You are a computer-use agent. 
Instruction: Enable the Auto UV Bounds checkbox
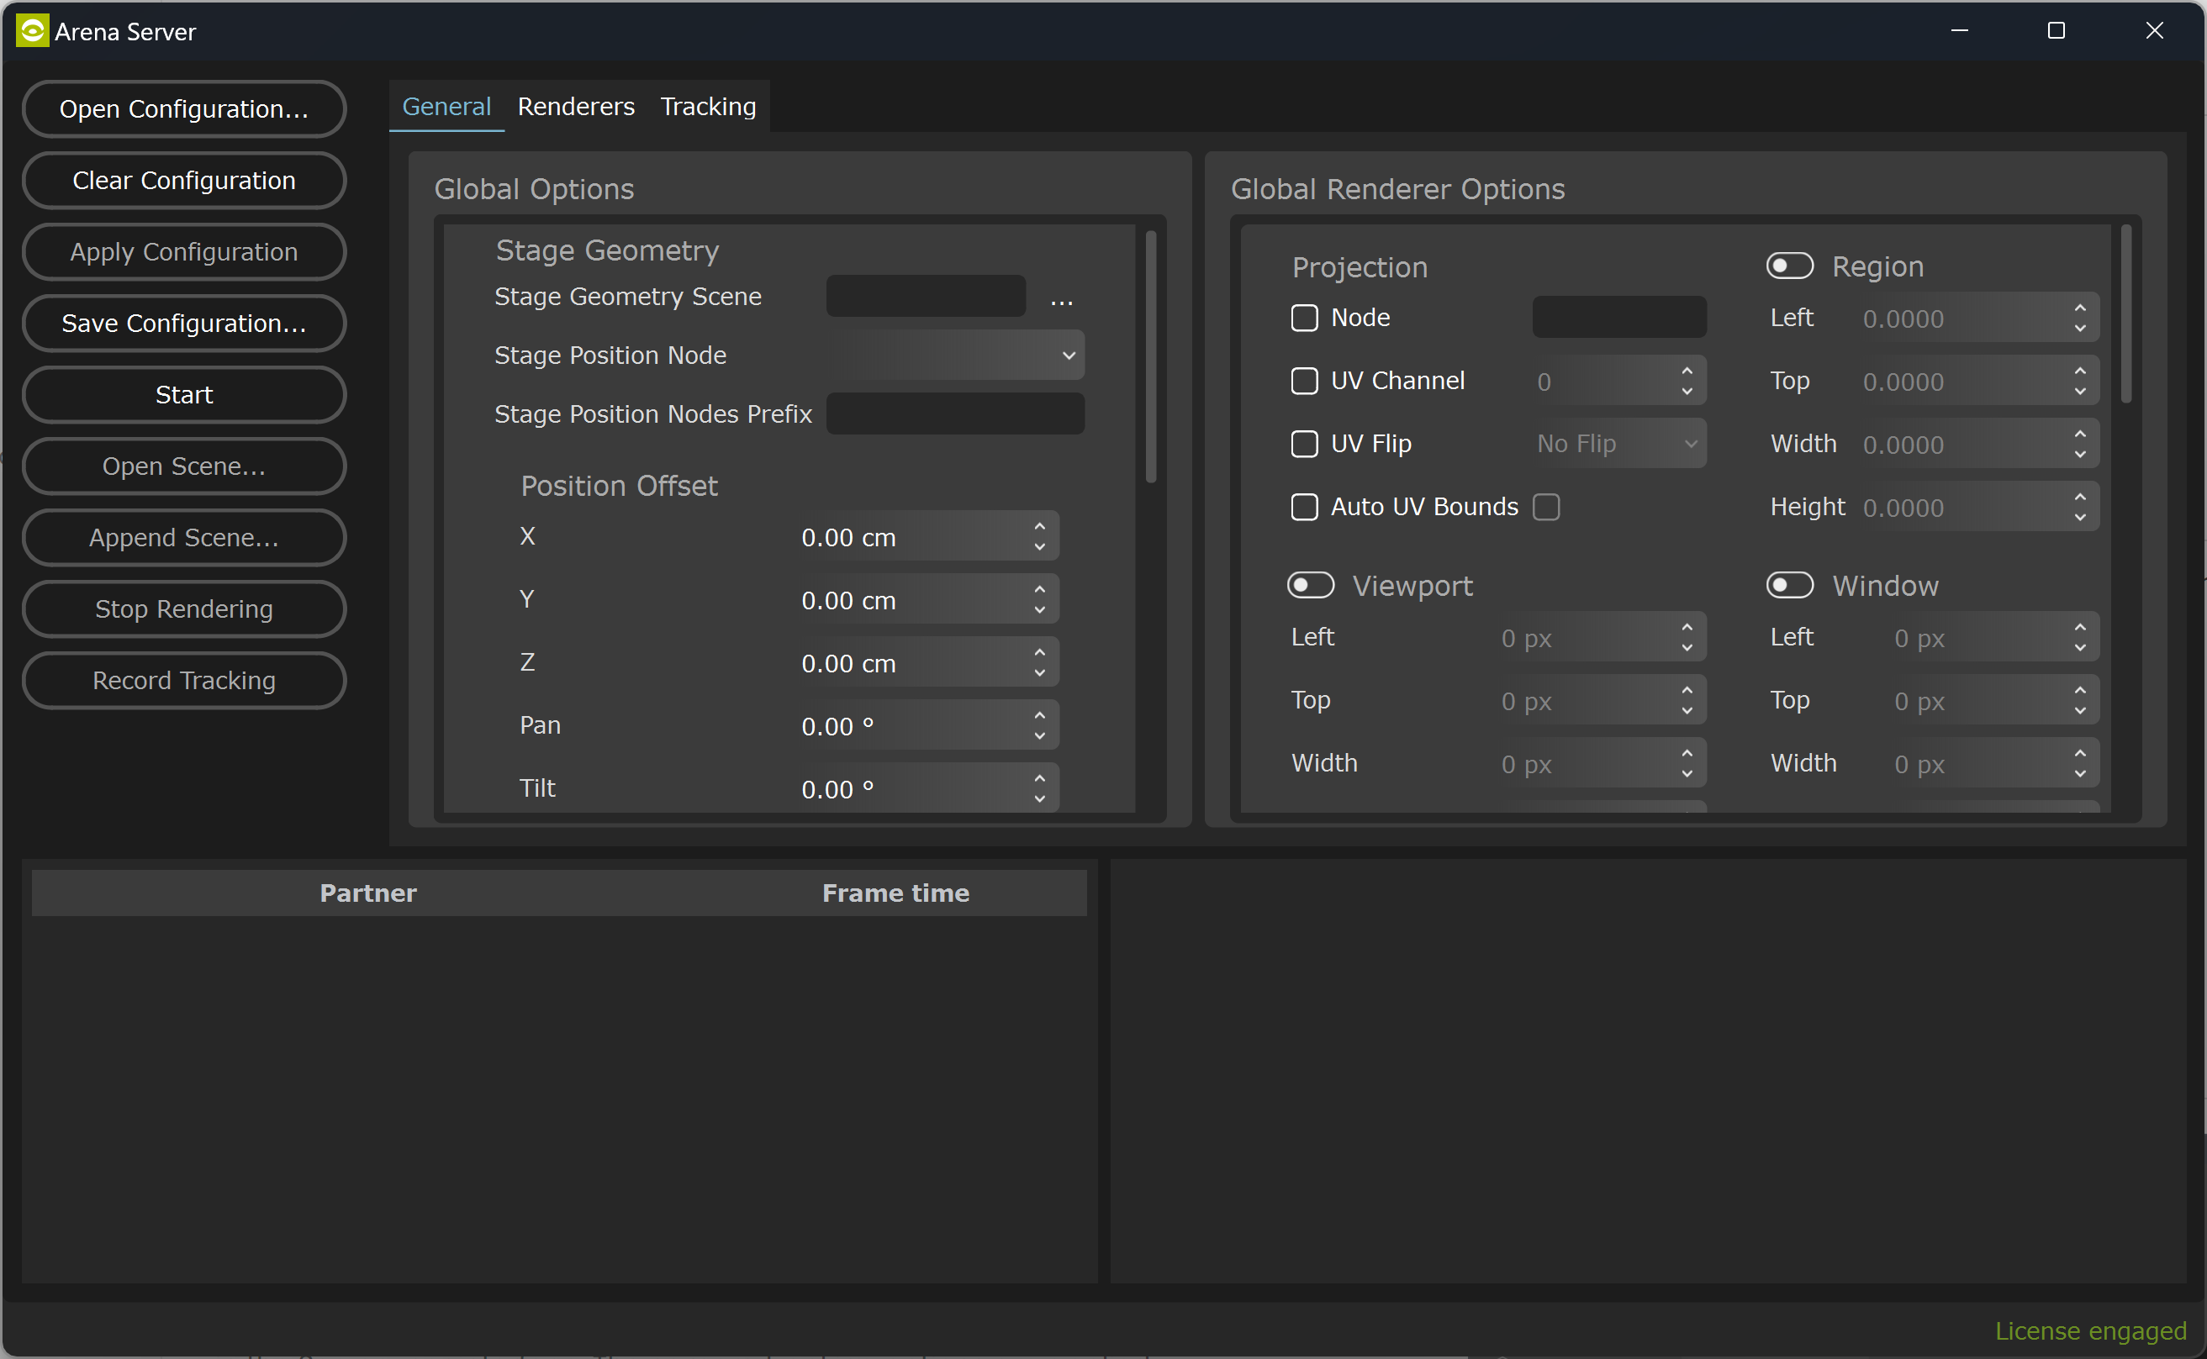(x=1304, y=507)
